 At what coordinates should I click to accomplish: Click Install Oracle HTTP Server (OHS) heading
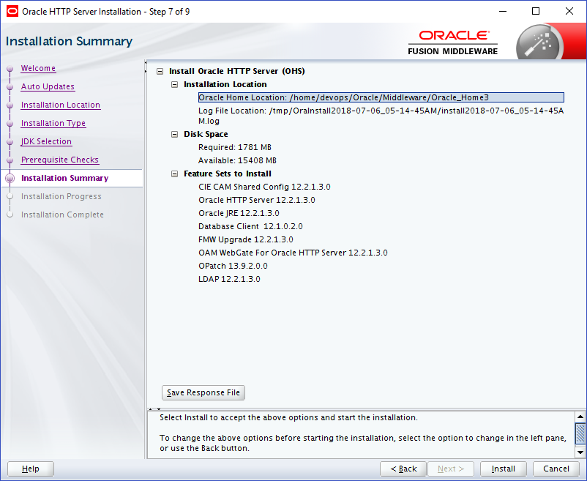[237, 71]
